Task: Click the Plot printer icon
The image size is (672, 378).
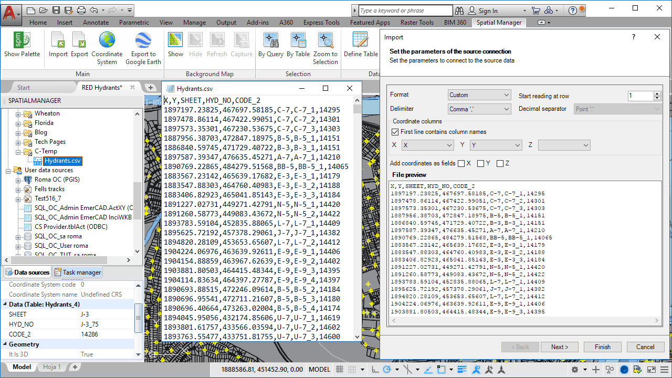Action: [x=81, y=10]
